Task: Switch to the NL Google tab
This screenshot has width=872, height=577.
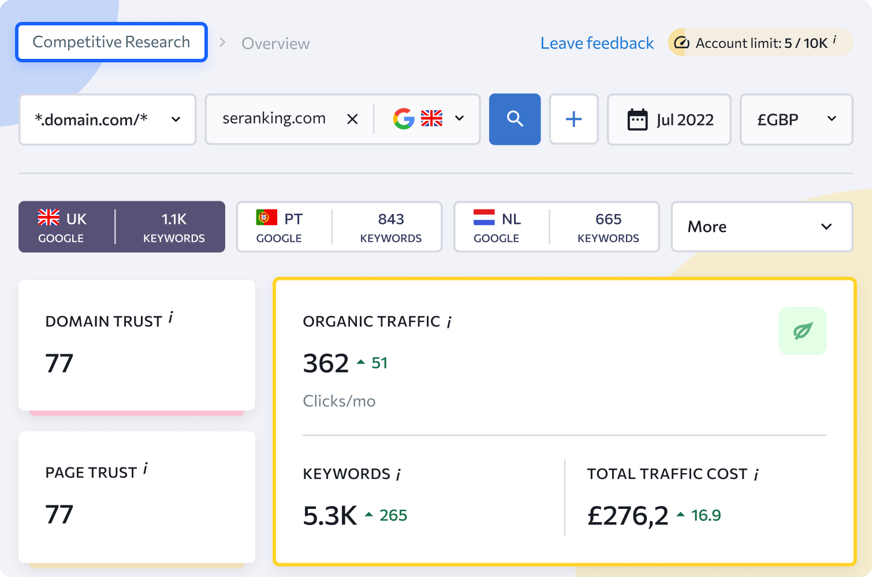Action: (557, 226)
